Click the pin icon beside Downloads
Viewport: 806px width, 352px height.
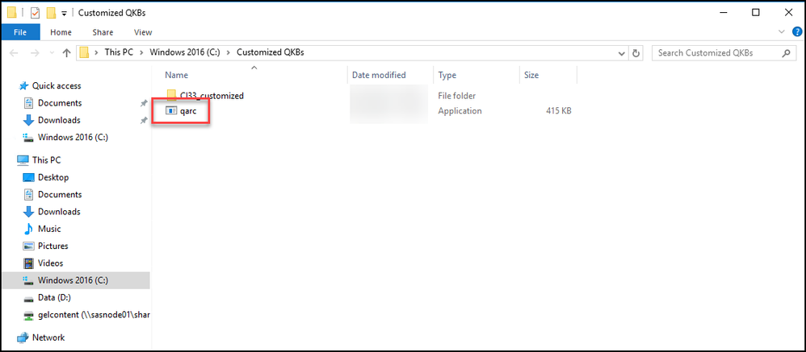coord(144,120)
